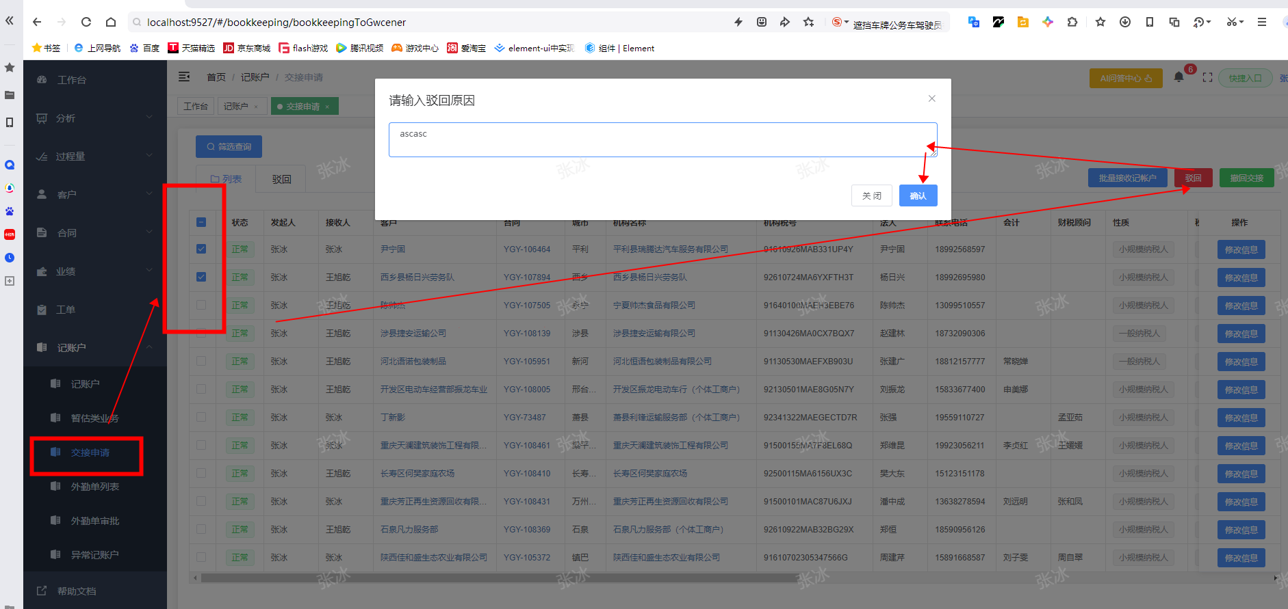Check the checkbox for row YGY-108005

(201, 389)
